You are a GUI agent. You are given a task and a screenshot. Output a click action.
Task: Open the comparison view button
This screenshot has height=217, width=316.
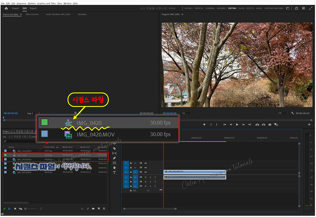click(x=276, y=125)
